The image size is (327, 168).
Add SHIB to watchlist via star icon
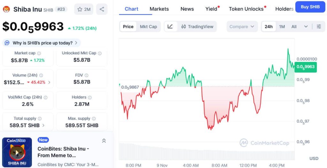(80, 9)
